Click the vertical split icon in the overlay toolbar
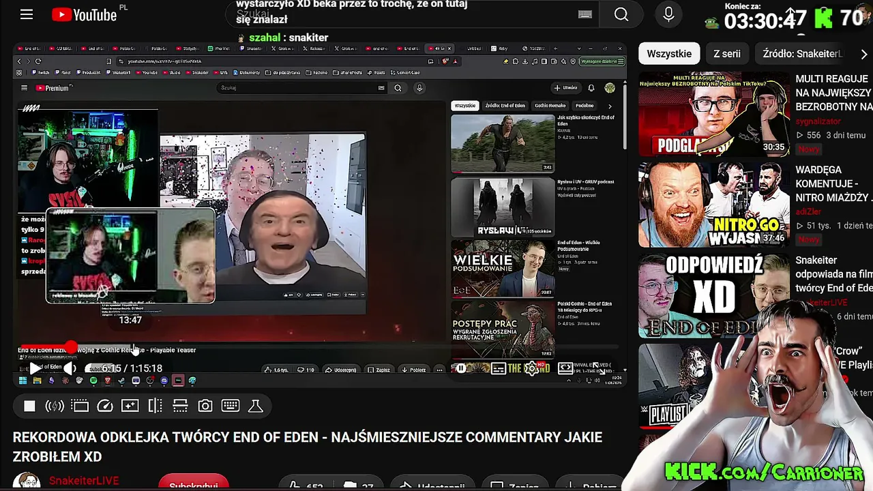 tap(155, 406)
